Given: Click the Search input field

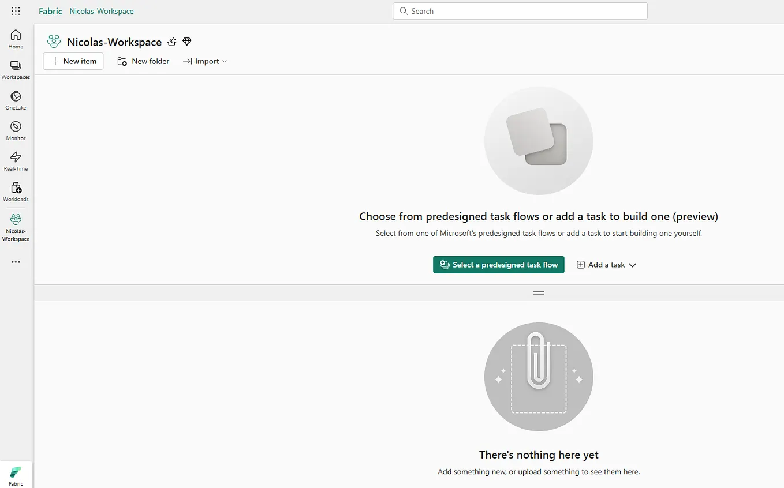Looking at the screenshot, I should [x=520, y=11].
